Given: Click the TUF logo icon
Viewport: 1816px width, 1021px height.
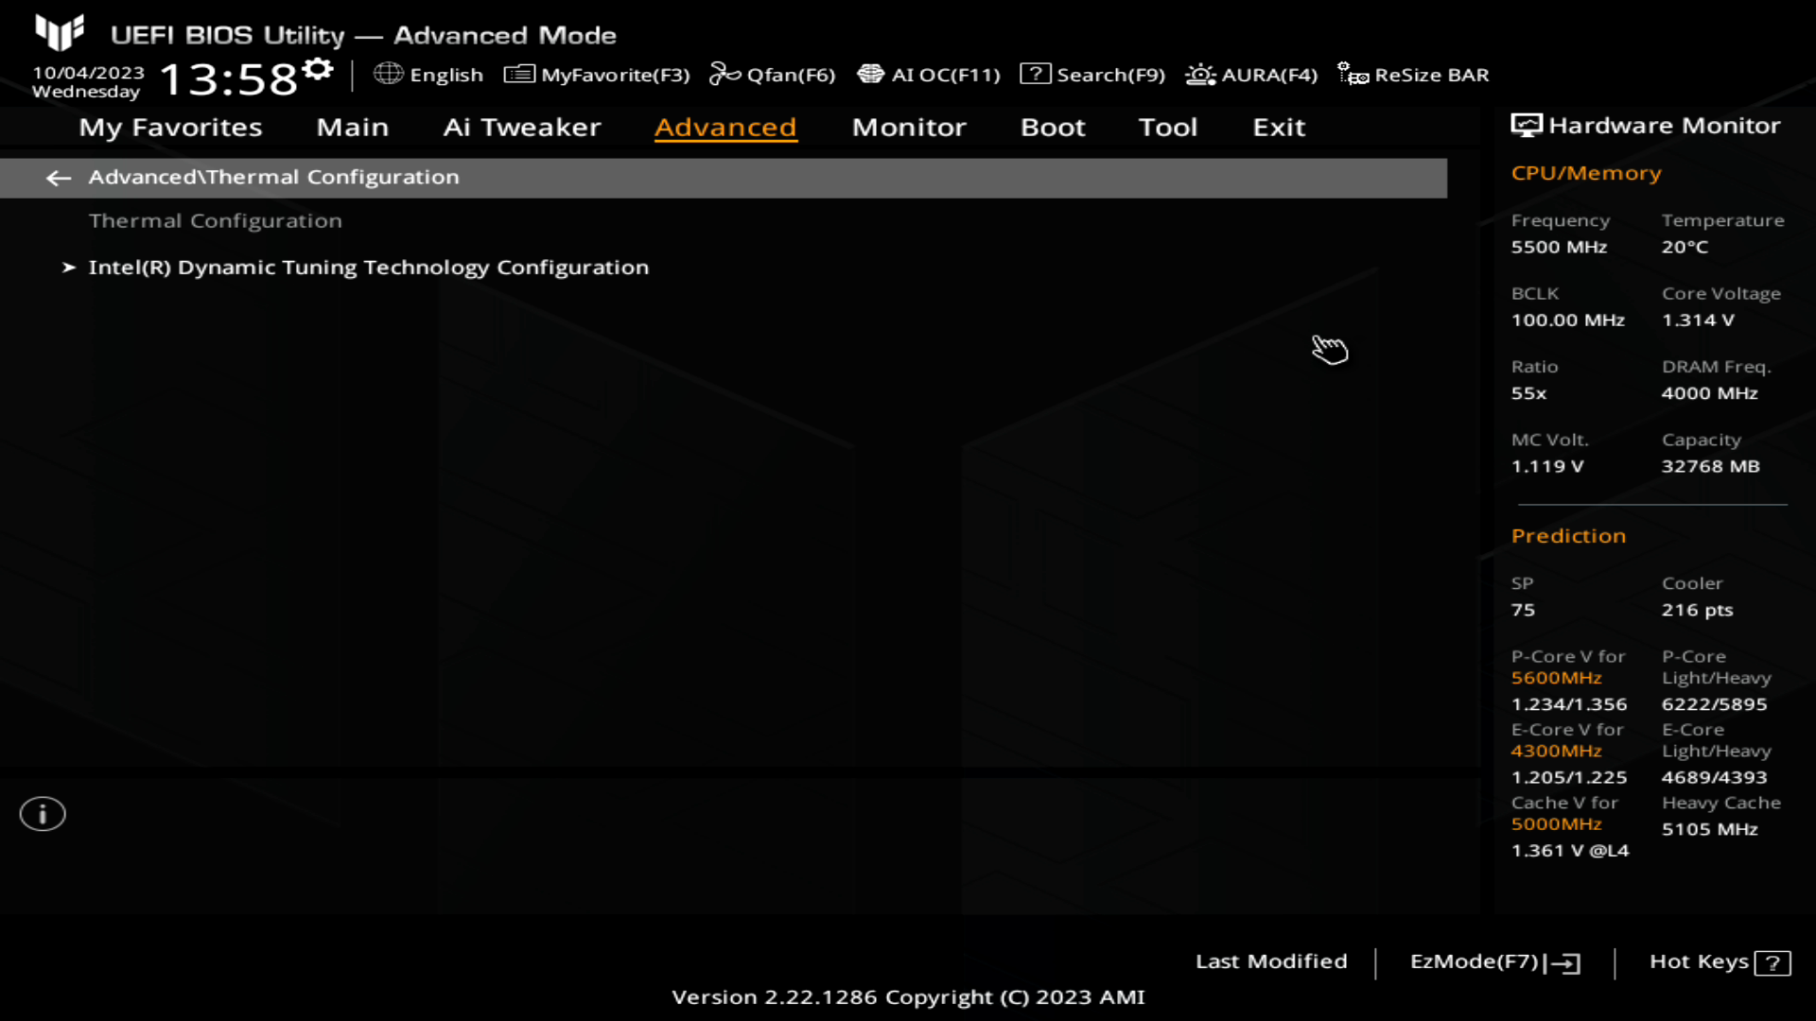Looking at the screenshot, I should (60, 32).
